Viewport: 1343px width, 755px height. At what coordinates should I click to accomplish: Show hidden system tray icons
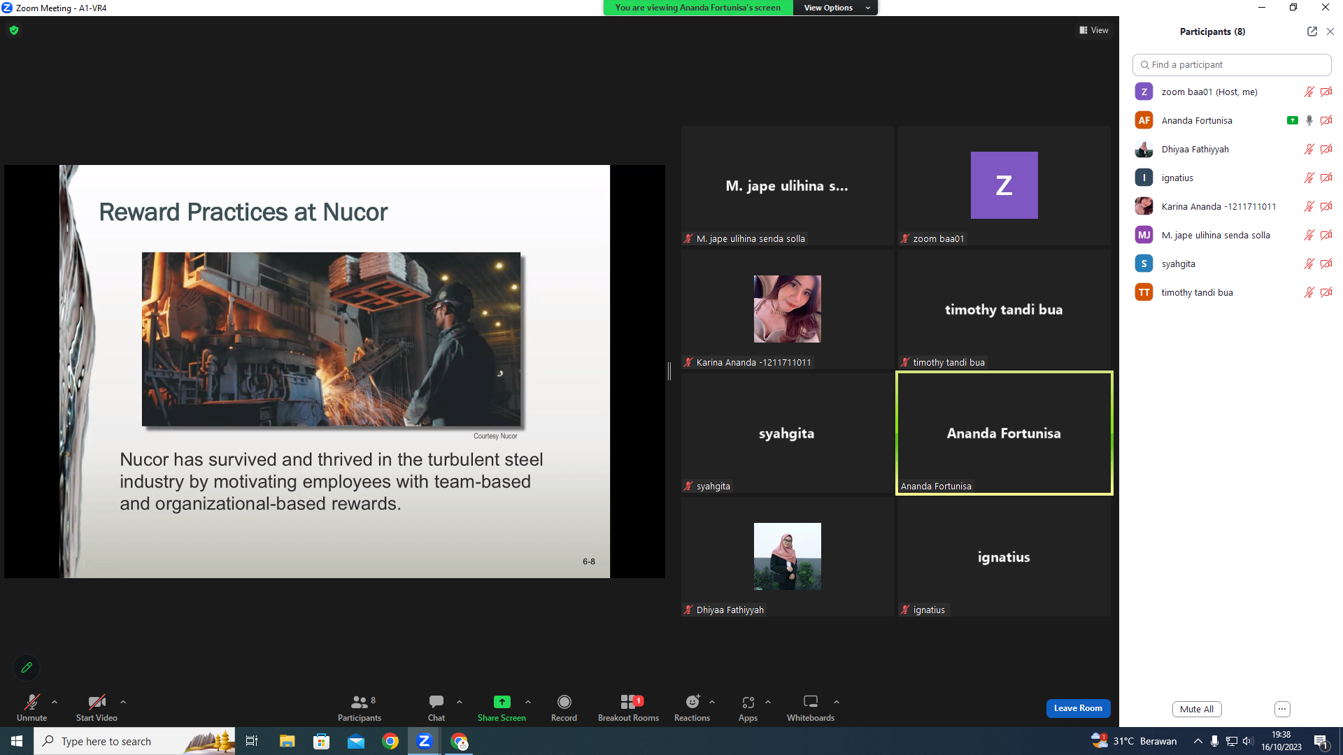(1198, 741)
